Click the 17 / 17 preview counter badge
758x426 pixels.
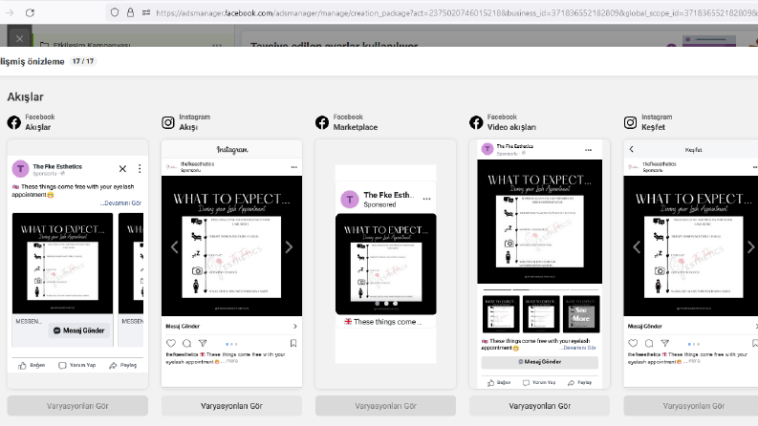point(82,61)
